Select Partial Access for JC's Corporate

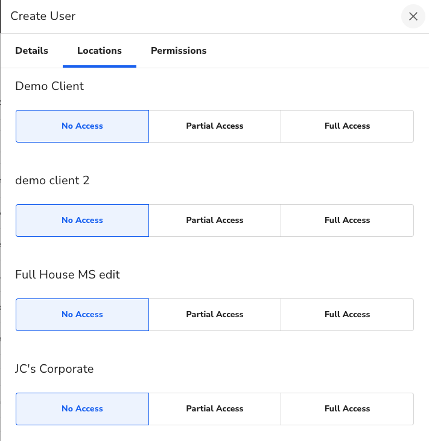point(215,409)
